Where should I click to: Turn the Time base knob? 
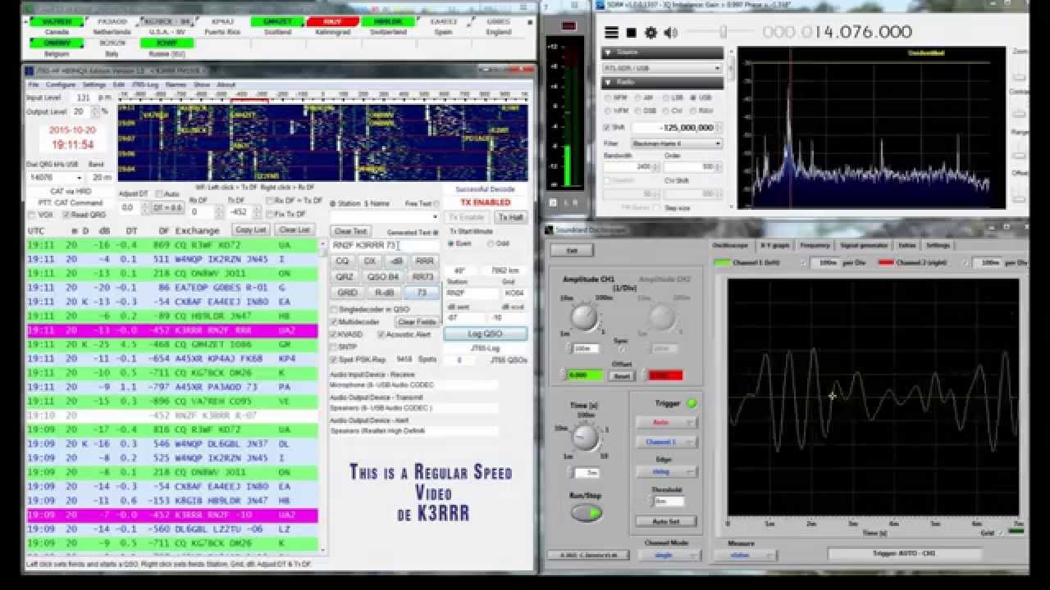click(585, 437)
